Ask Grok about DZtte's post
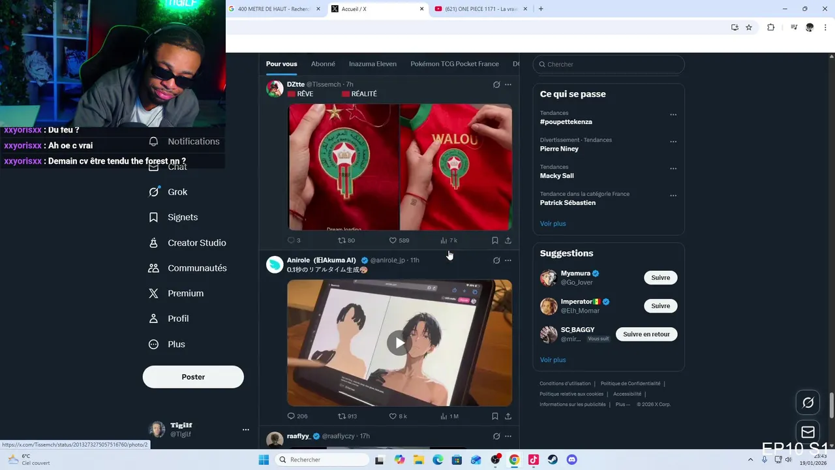Image resolution: width=835 pixels, height=470 pixels. point(496,85)
